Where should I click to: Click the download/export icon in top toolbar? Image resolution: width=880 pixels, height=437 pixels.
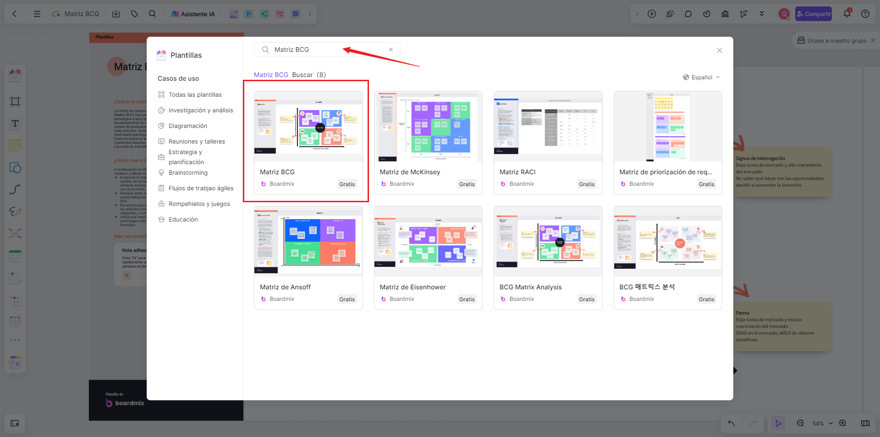116,14
